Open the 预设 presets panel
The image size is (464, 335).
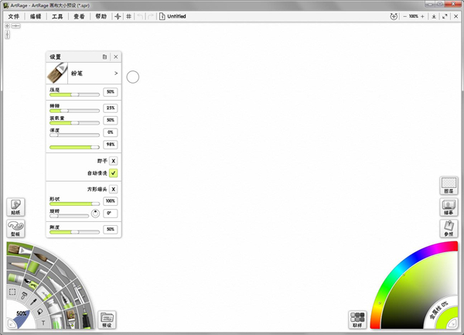pos(107,319)
